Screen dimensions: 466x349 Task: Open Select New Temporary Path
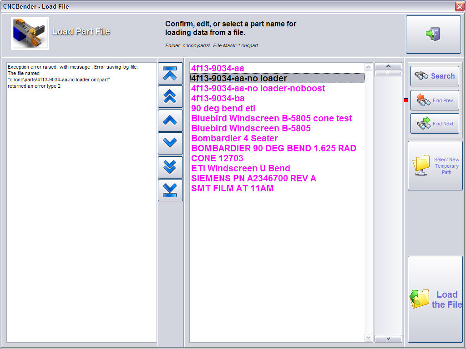point(435,166)
